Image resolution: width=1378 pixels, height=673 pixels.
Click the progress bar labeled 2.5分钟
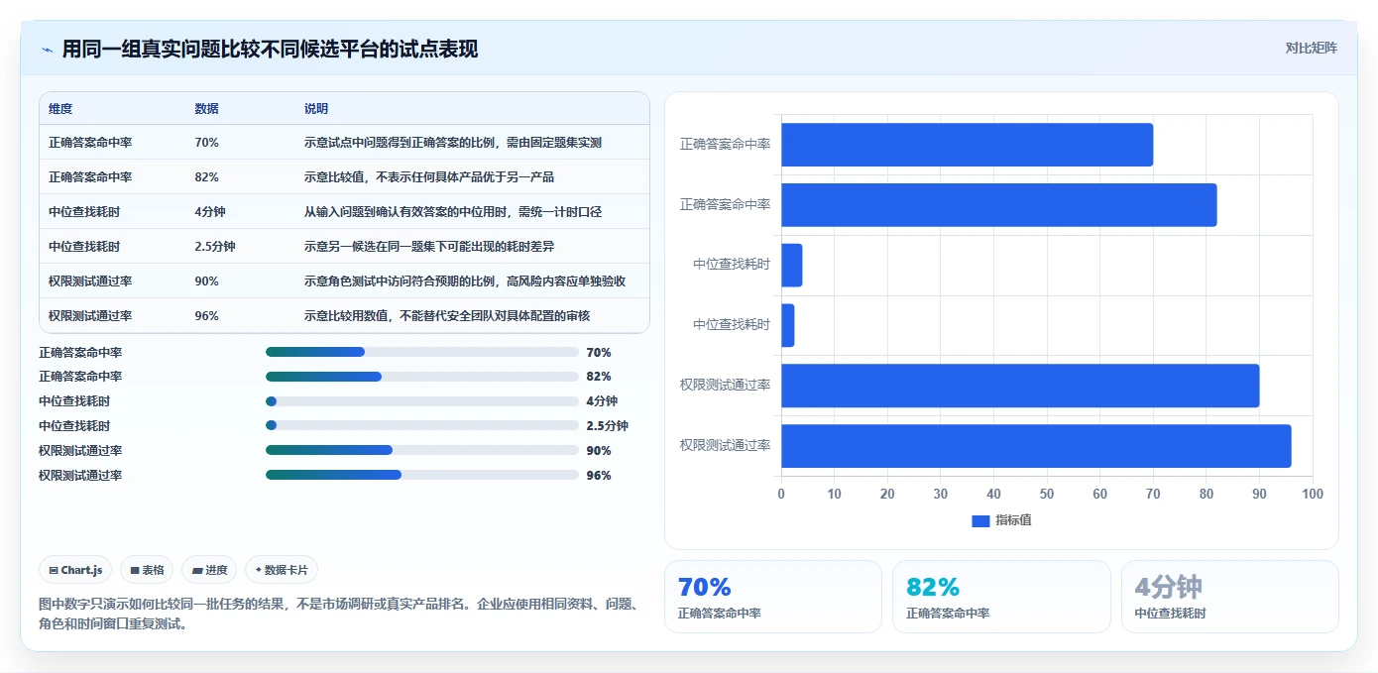pyautogui.click(x=422, y=425)
